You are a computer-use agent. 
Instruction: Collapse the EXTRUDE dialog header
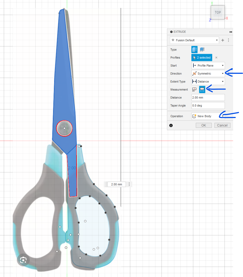(171, 32)
